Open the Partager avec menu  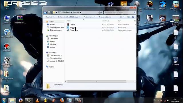89,17
